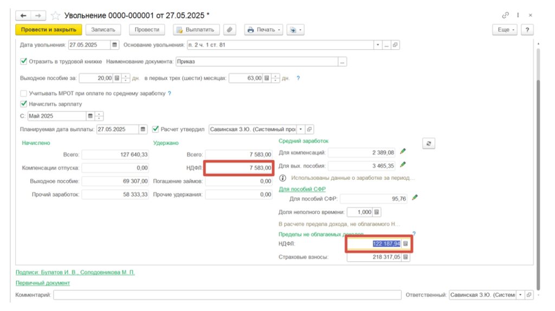Expand 'Ответственный' dropdown list

tap(520, 295)
